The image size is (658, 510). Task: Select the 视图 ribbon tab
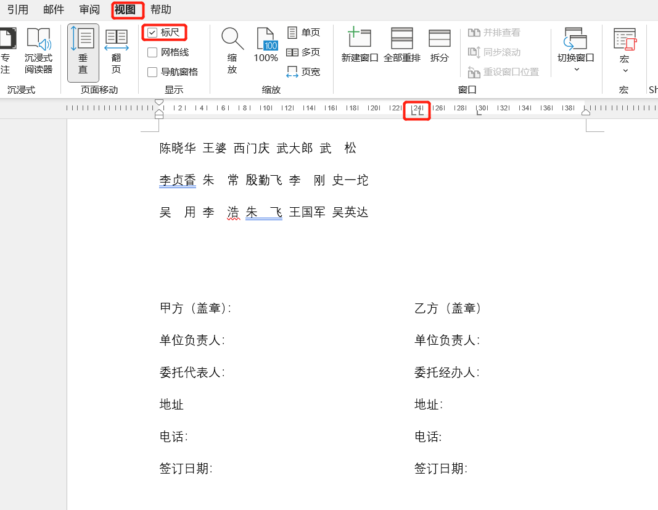[x=125, y=9]
